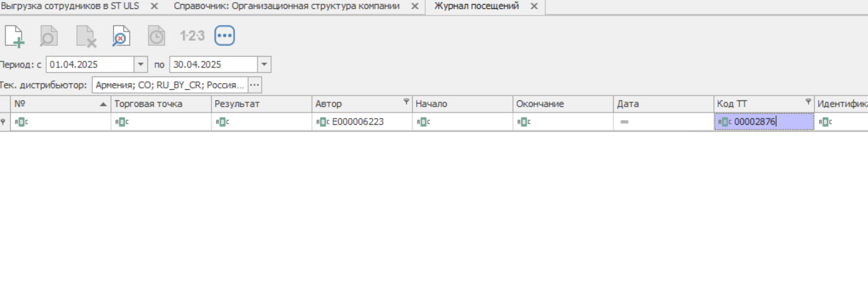Viewport: 868px width, 302px height.
Task: Sort by the Окончание column header
Action: (x=564, y=104)
